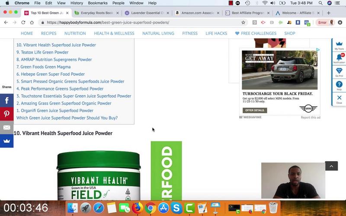The image size is (346, 216).
Task: Click the browser forward arrow
Action: click(15, 22)
